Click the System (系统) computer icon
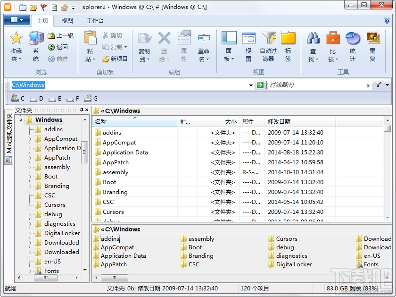This screenshot has height=297, width=396. (x=36, y=38)
